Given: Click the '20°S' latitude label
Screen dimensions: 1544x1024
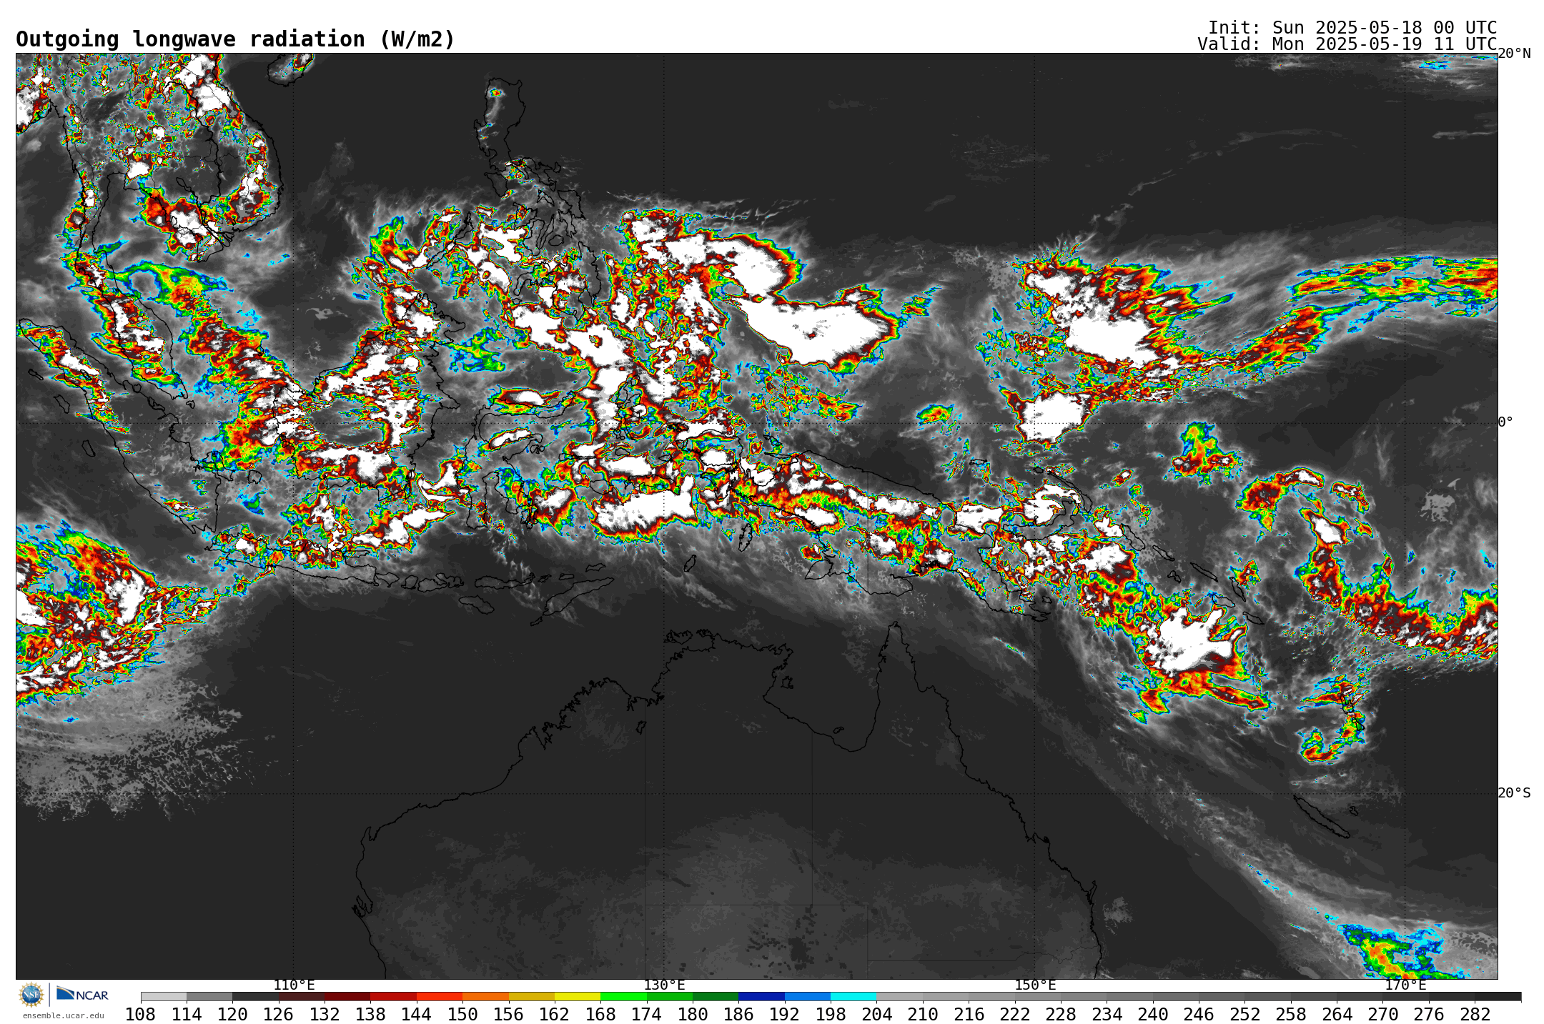Looking at the screenshot, I should [1514, 792].
